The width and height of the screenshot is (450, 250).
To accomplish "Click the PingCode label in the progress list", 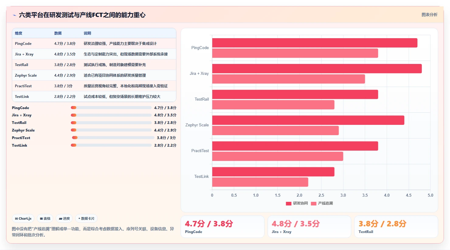I will click(20, 108).
